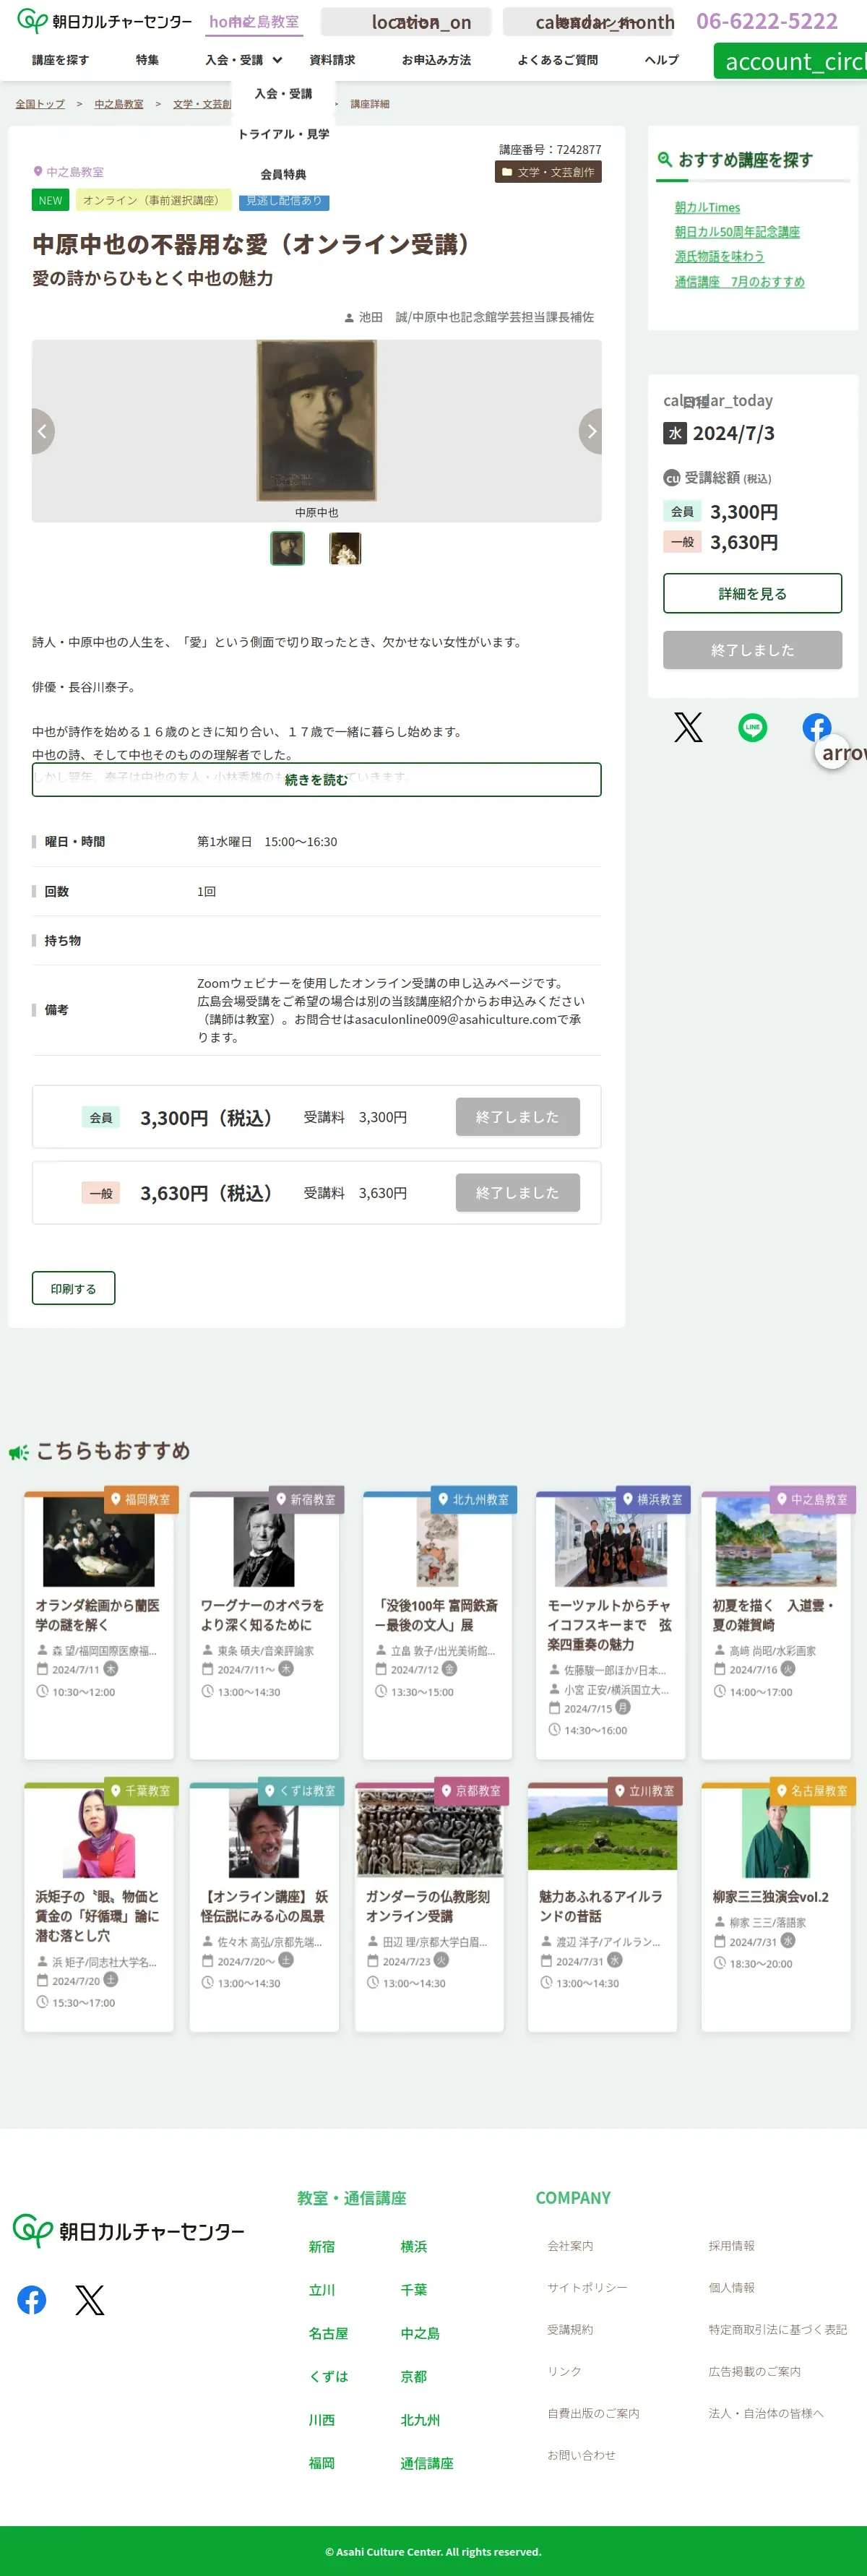Image resolution: width=867 pixels, height=2576 pixels.
Task: Open footer Facebook icon
Action: click(x=32, y=2300)
